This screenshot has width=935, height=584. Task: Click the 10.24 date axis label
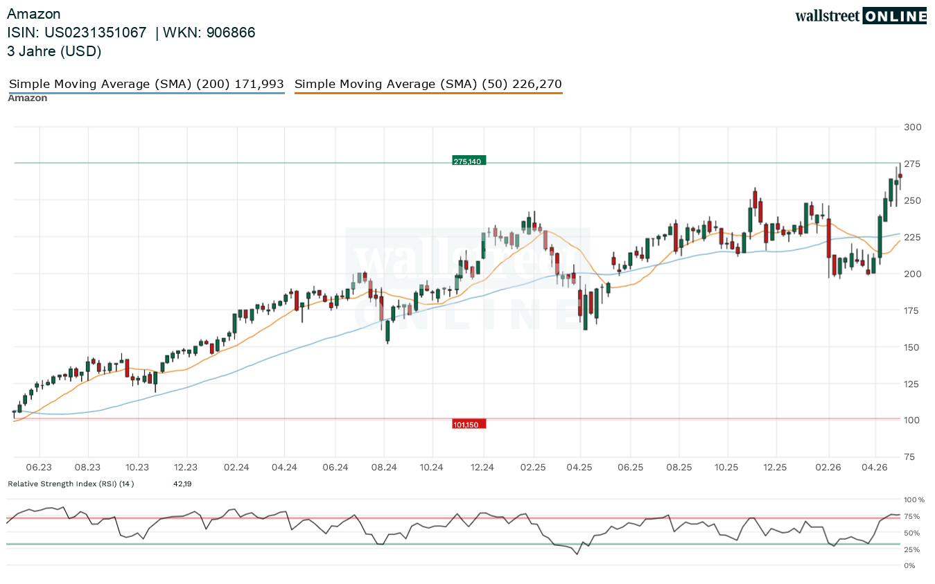click(x=432, y=468)
